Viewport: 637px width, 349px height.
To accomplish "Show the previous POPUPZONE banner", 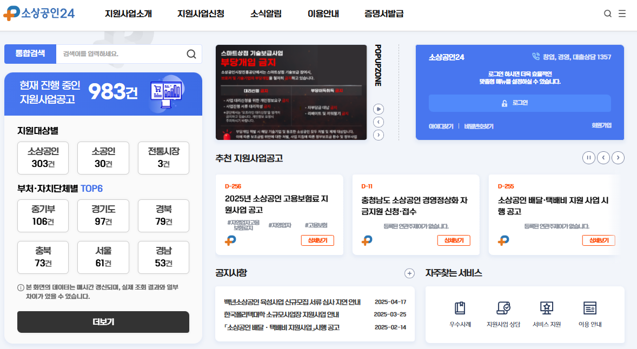I will pyautogui.click(x=378, y=122).
